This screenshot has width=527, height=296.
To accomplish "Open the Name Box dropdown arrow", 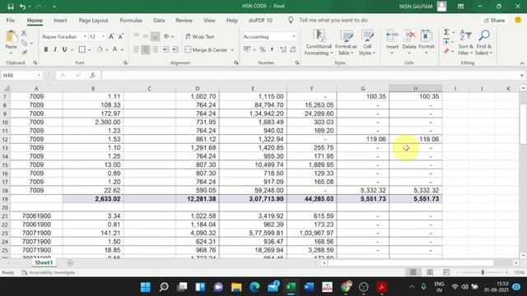I will (39, 76).
